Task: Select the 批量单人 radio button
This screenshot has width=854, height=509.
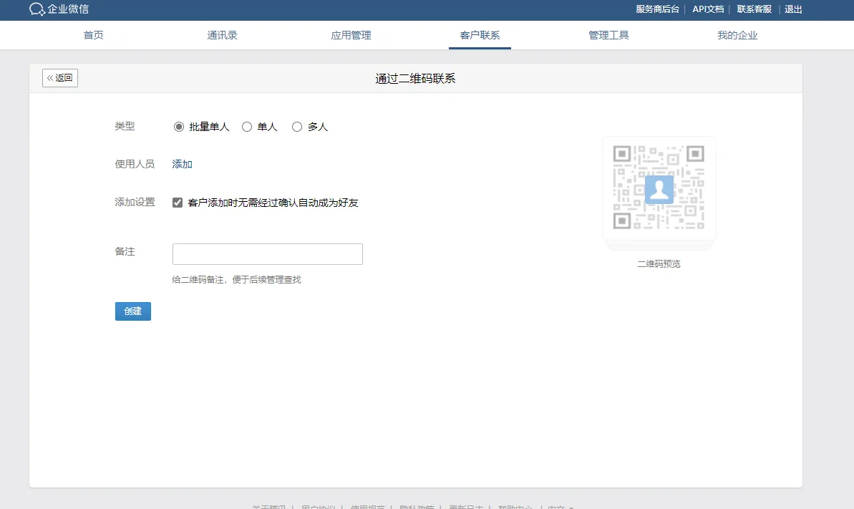Action: click(x=179, y=127)
